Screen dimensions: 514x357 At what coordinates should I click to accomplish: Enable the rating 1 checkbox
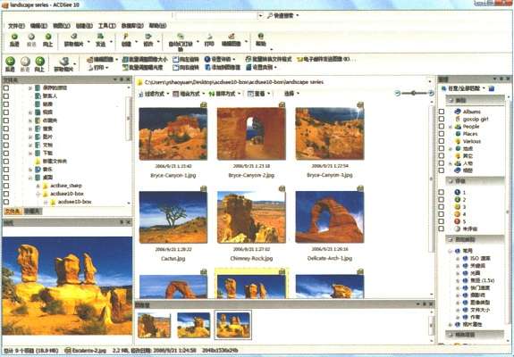[x=442, y=192]
